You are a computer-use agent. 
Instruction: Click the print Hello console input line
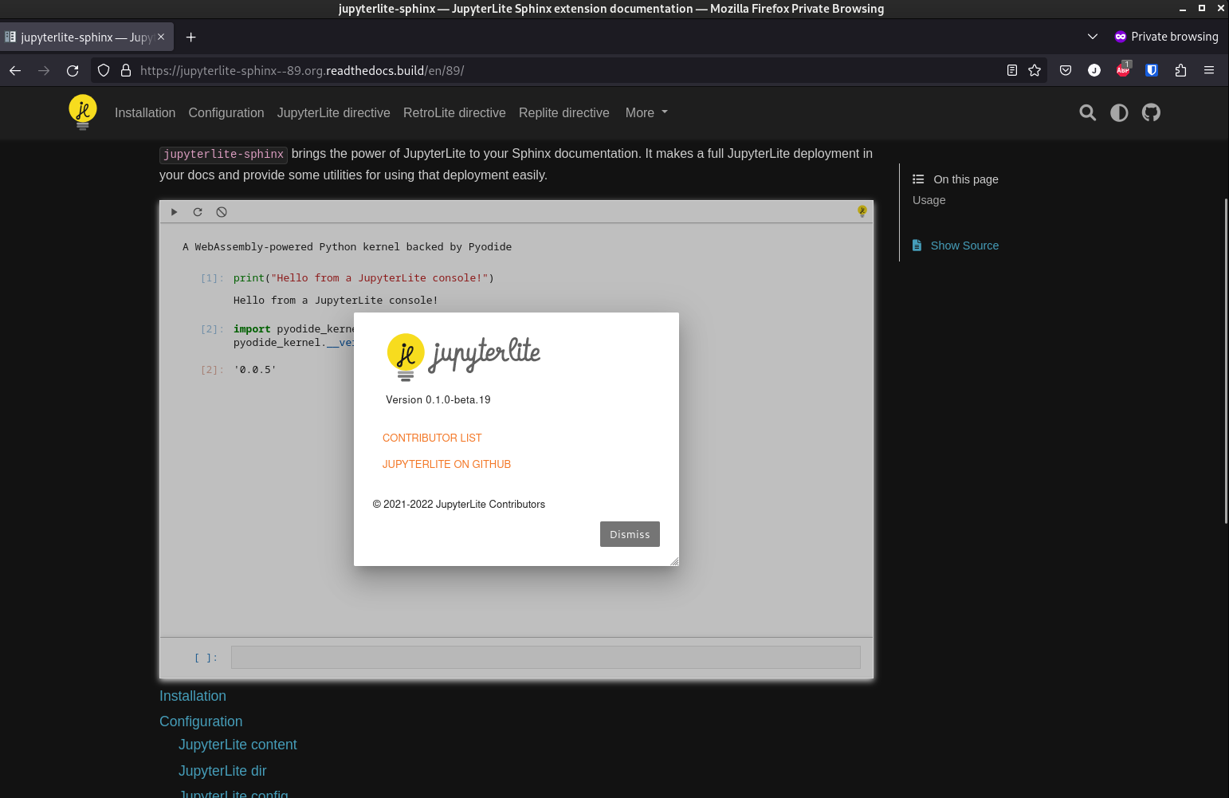[363, 277]
